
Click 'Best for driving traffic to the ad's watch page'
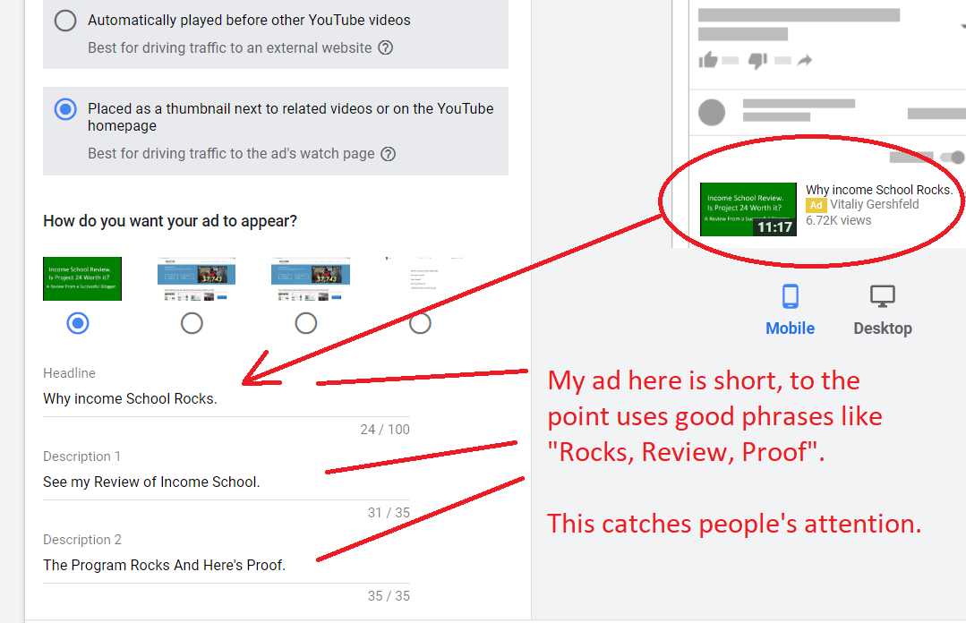231,153
